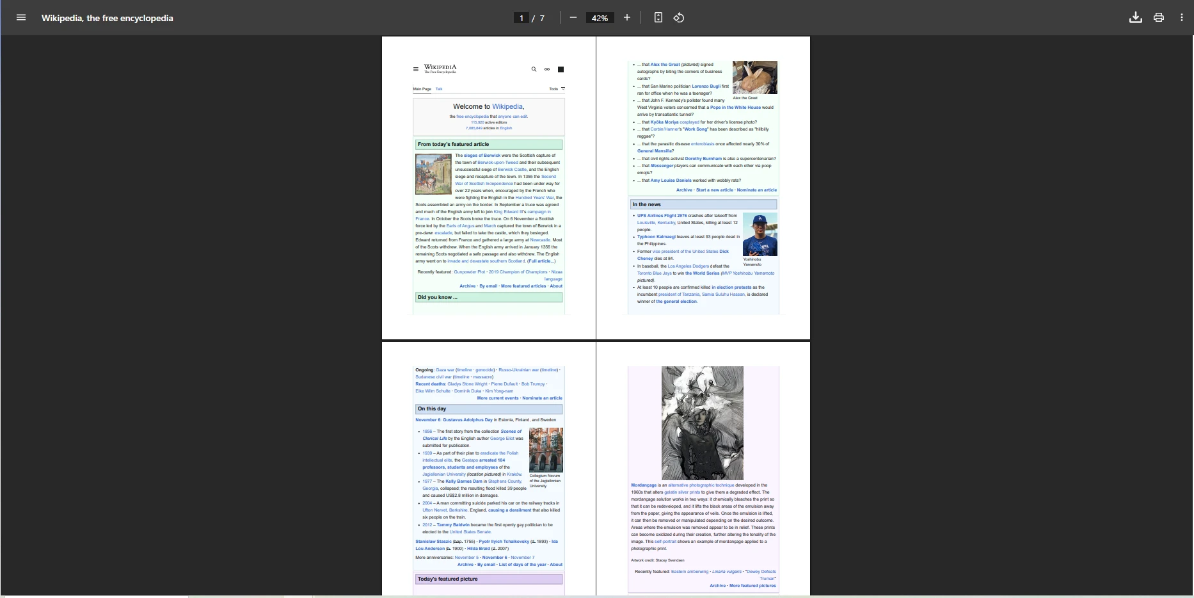
Task: Select the Talk tab
Action: pyautogui.click(x=439, y=89)
